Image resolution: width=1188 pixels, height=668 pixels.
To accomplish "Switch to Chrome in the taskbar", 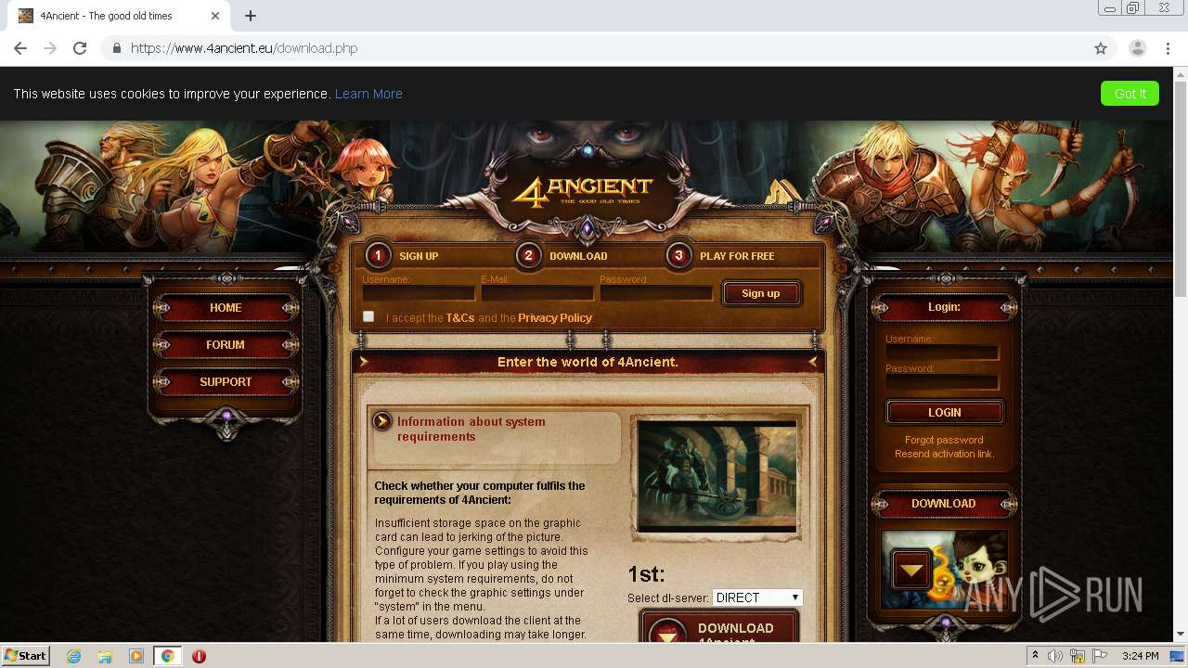I will [168, 656].
